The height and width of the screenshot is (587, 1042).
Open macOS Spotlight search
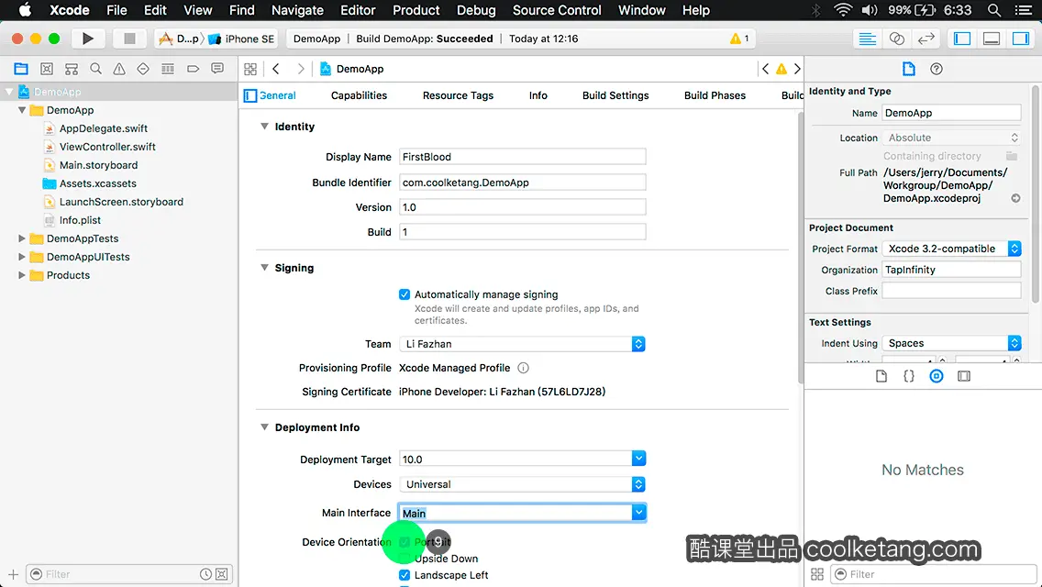994,10
